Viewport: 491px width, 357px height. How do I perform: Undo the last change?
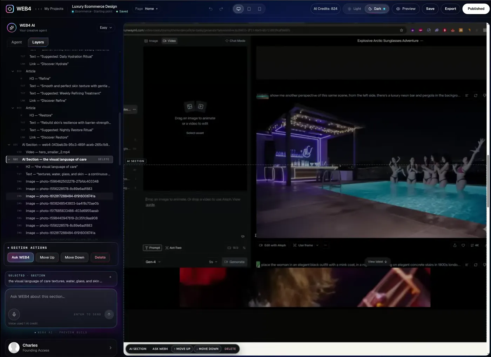point(210,9)
